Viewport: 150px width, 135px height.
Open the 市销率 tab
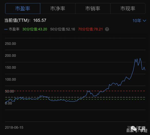(93, 8)
